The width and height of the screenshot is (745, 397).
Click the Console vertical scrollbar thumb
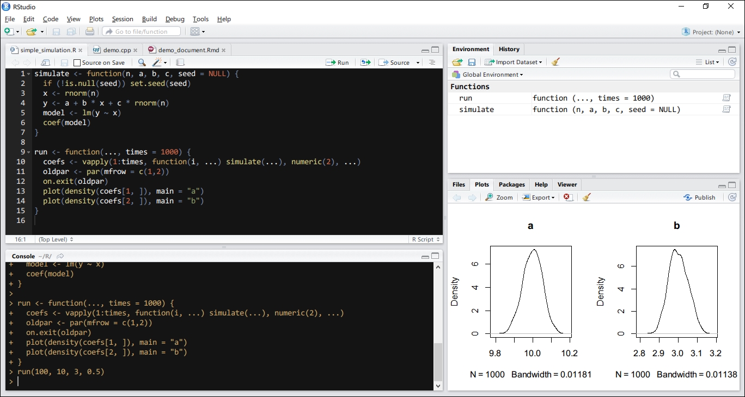point(438,362)
